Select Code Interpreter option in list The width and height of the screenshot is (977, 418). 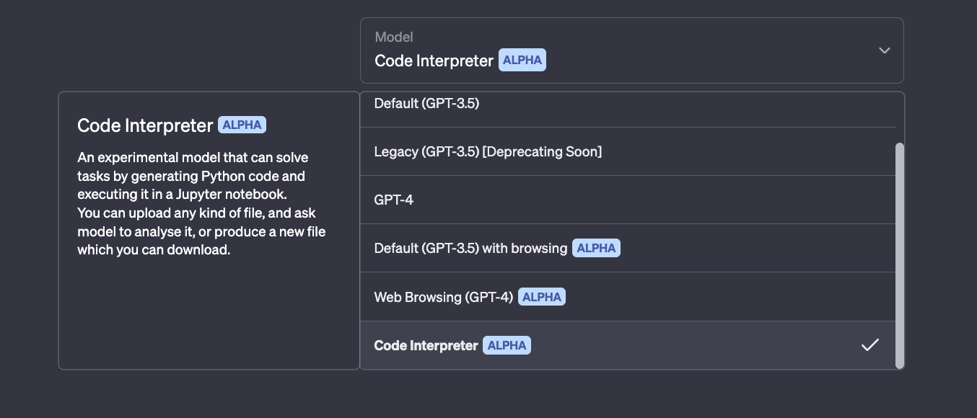pos(628,345)
